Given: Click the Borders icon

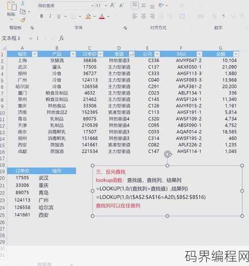Looking at the screenshot, I should [74, 16].
